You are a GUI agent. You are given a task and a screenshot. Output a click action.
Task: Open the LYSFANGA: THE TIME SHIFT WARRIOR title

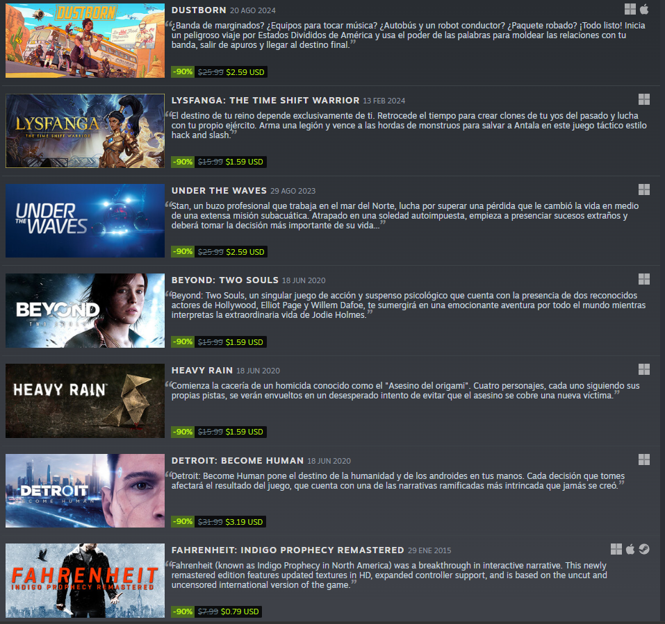pos(265,101)
